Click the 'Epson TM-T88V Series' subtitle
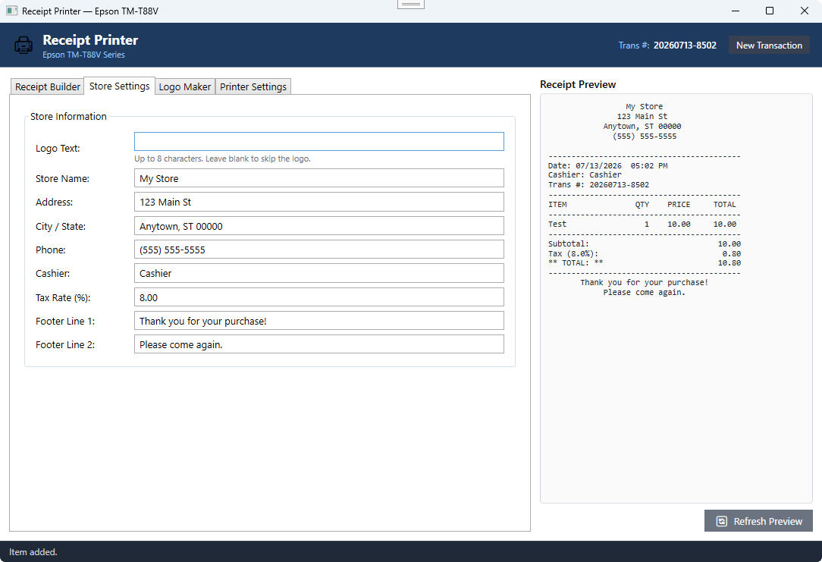This screenshot has width=822, height=562. point(84,55)
